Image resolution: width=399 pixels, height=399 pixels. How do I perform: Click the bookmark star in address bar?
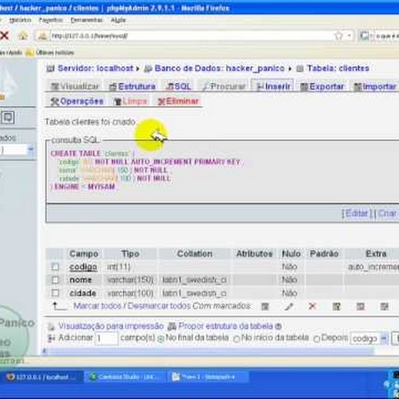point(339,36)
